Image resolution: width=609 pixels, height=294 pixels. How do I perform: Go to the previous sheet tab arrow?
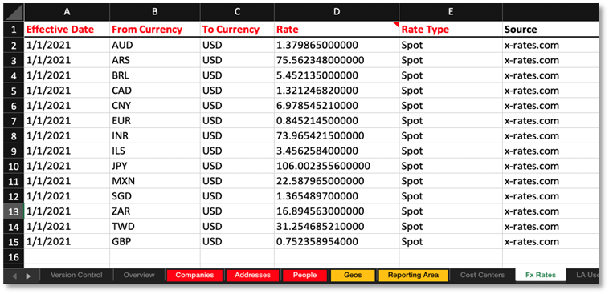14,276
